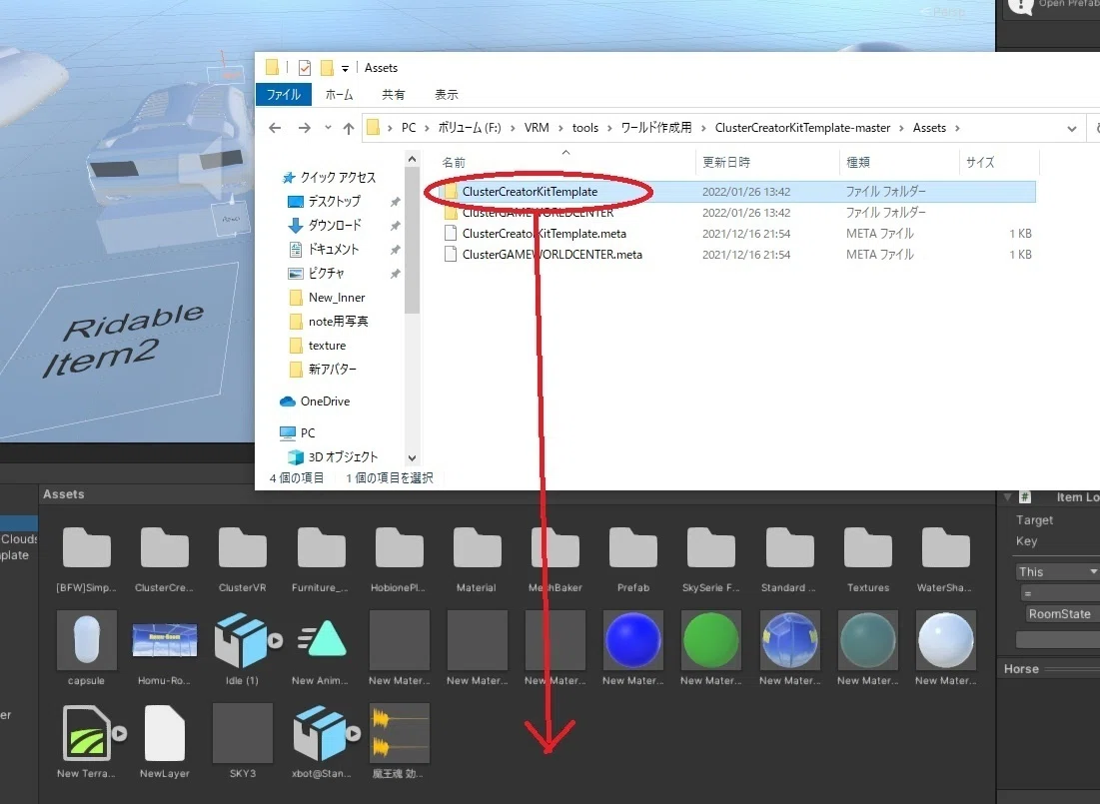Open the ファイル ribbon tab
The height and width of the screenshot is (804, 1100).
click(x=284, y=94)
